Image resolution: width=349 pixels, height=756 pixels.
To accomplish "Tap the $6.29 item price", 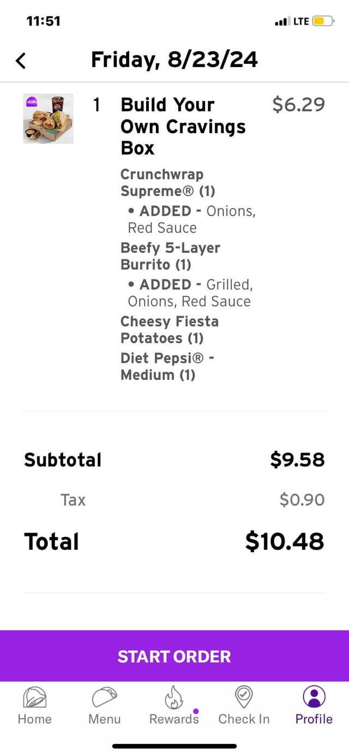I will click(298, 104).
